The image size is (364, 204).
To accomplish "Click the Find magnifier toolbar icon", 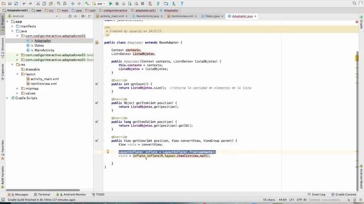I will [x=59, y=3].
